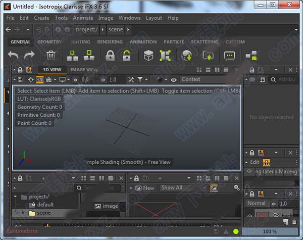Click the save floppy icon in 3D view toolbar
This screenshot has width=303, height=240.
coord(20,79)
